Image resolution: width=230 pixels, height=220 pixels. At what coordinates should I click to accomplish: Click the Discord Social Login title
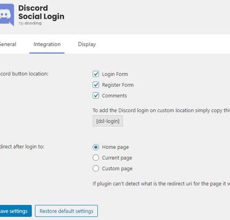pyautogui.click(x=41, y=12)
